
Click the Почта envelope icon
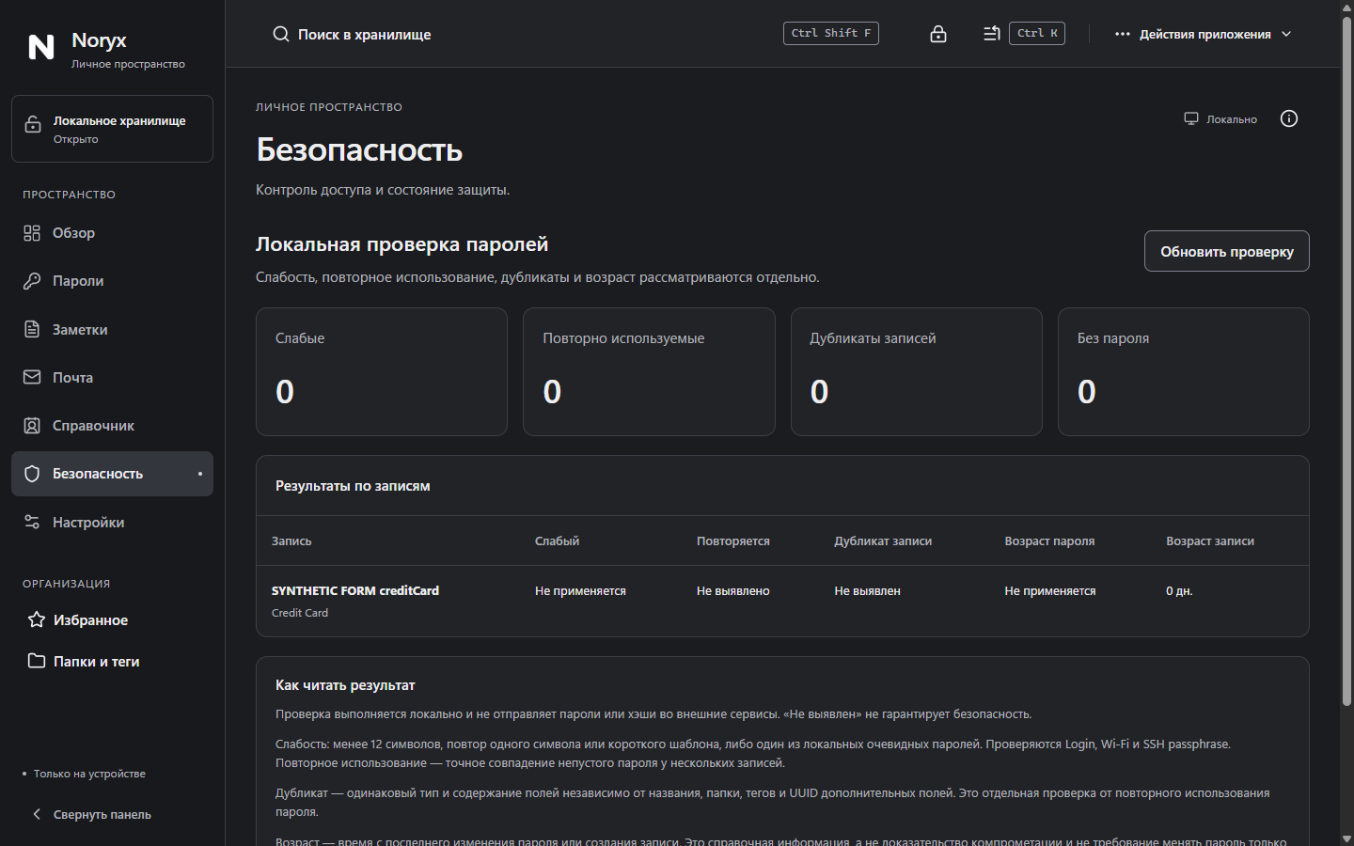click(x=32, y=377)
